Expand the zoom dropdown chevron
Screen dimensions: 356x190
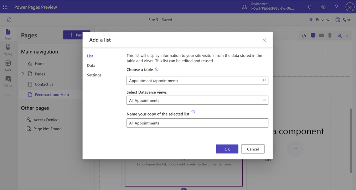tap(346, 36)
